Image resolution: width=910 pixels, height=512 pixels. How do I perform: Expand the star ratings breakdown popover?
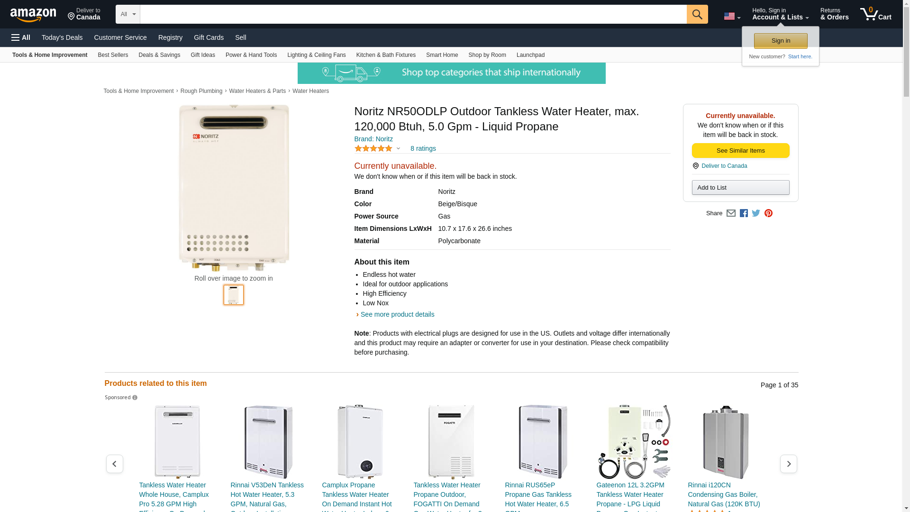(x=398, y=149)
